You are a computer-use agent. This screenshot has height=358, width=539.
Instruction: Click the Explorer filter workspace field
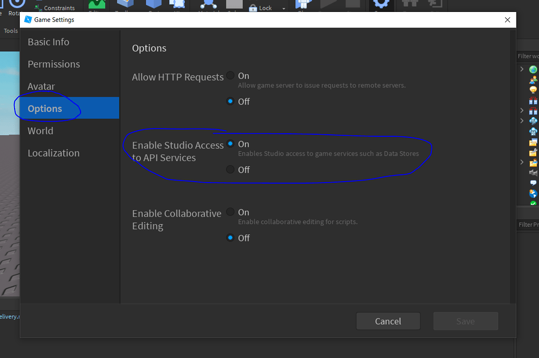(x=528, y=56)
